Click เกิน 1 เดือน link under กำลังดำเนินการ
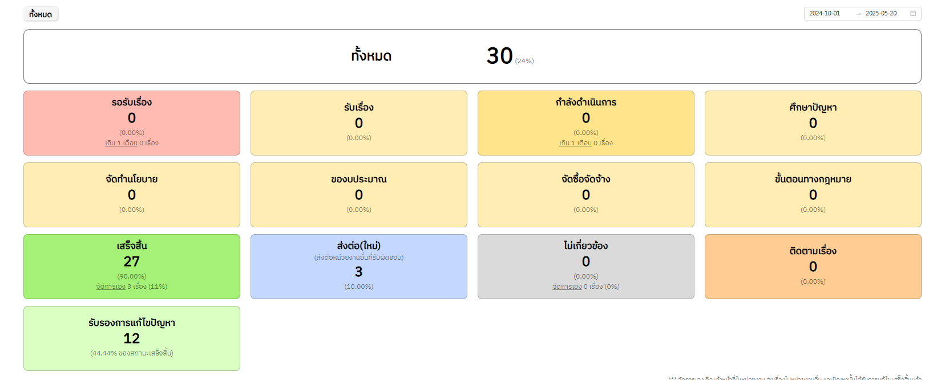Viewport: 941px width, 380px height. coord(575,143)
